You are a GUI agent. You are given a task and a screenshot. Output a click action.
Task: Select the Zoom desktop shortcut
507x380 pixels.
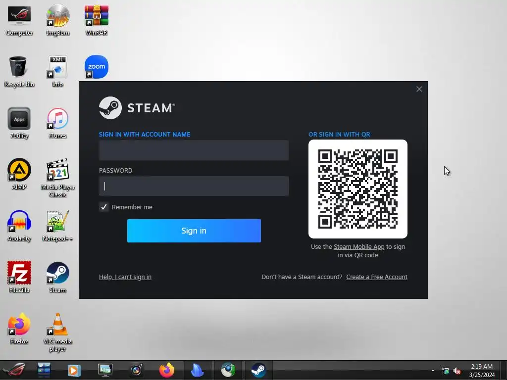(97, 67)
